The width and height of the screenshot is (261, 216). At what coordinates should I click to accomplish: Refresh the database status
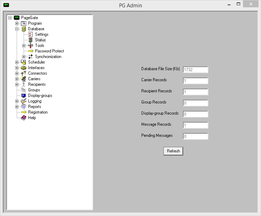173,151
